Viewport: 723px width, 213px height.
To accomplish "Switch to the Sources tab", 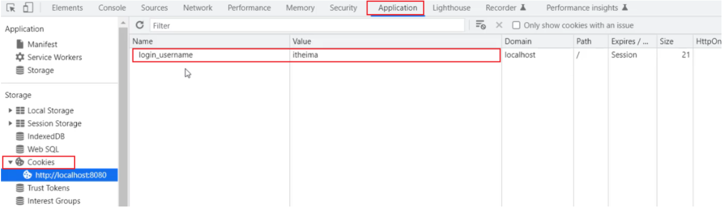I will click(154, 8).
